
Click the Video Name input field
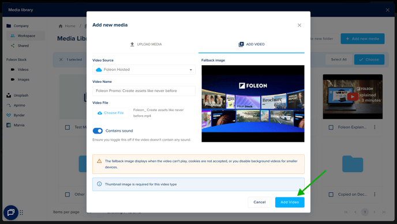[x=144, y=90]
